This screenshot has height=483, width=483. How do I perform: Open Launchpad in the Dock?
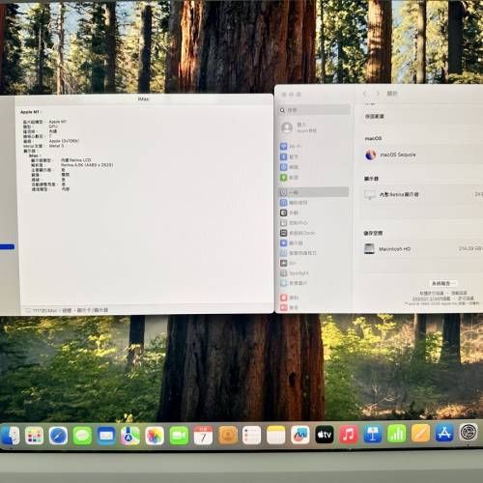34,436
